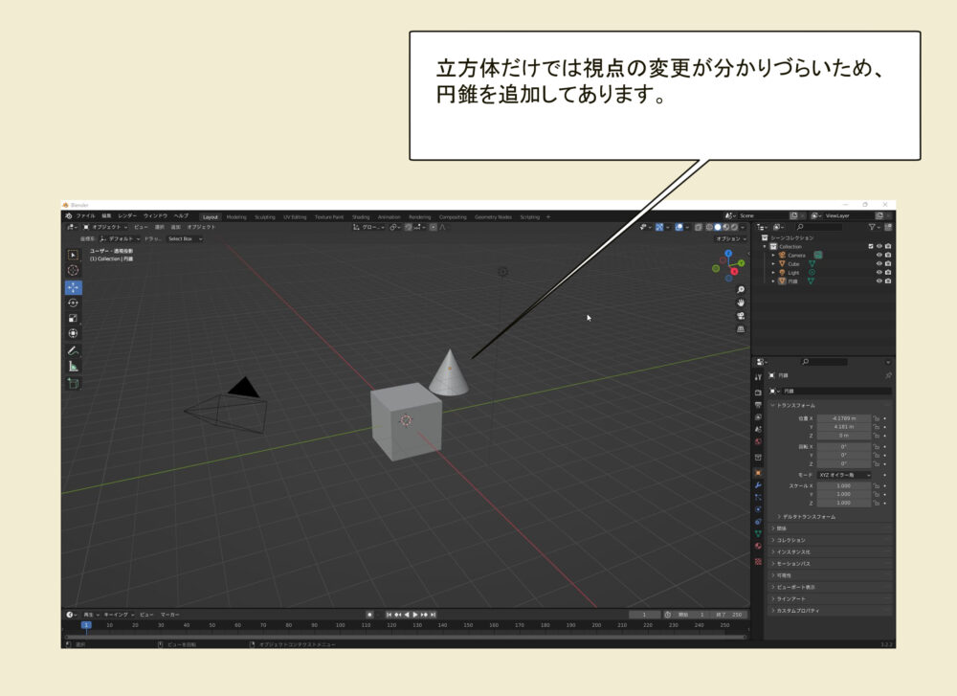Enable solid viewport shading mode
The width and height of the screenshot is (957, 696).
point(718,227)
